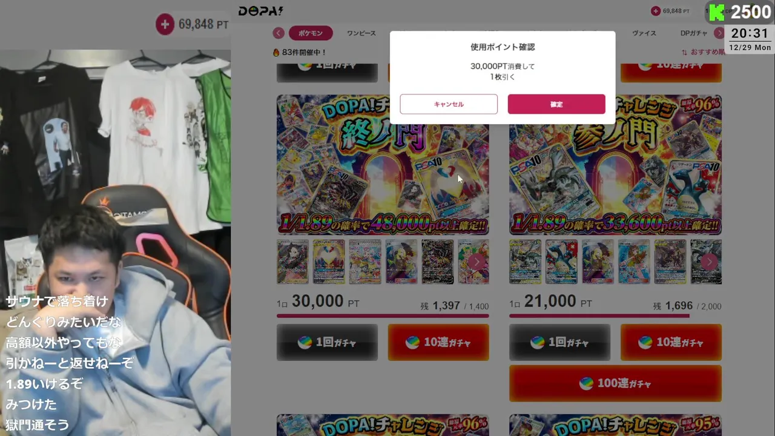Screen dimensions: 775x436
Task: Click 10連ガチャ under the 21,000 PT gacha
Action: [x=671, y=342]
